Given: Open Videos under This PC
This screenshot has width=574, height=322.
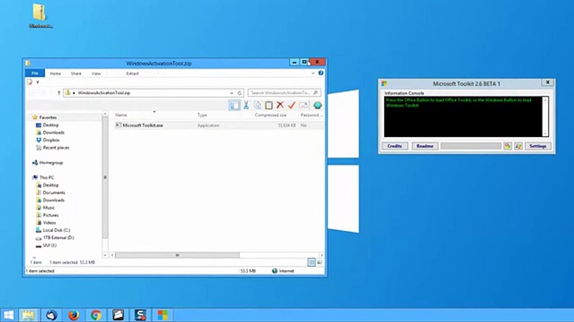Looking at the screenshot, I should click(x=49, y=223).
